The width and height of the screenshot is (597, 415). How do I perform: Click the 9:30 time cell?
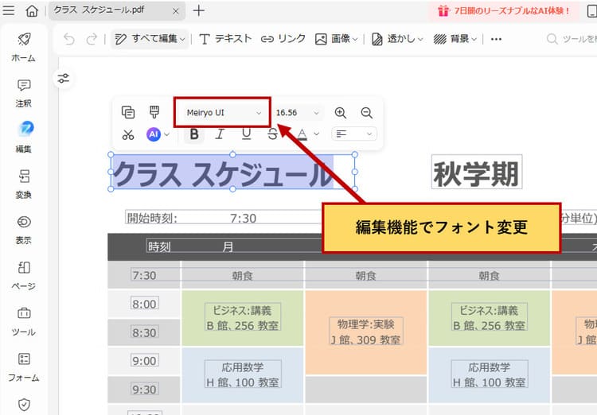[x=144, y=389]
